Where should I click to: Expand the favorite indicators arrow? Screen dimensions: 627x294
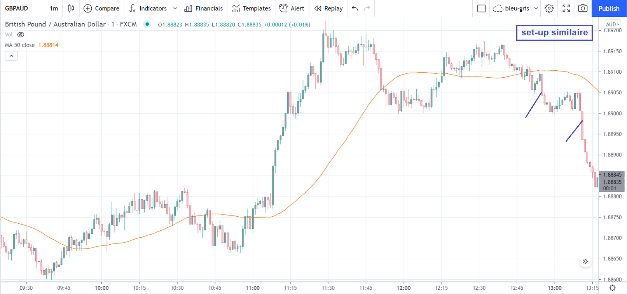coord(175,8)
